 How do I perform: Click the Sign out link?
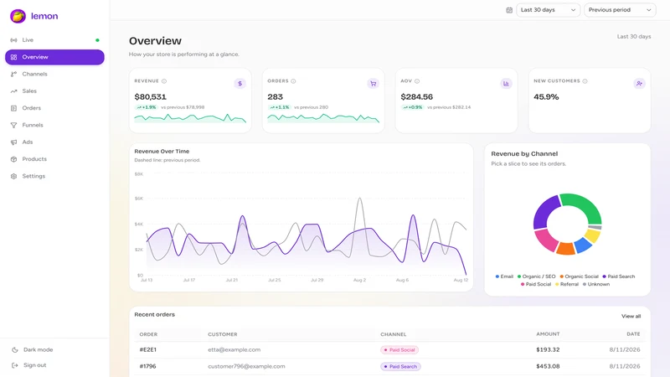pos(34,365)
